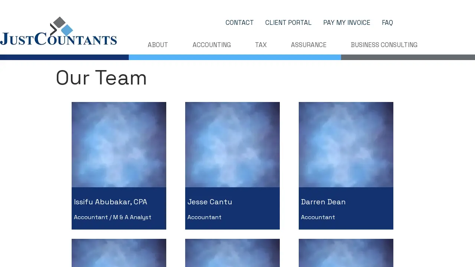The width and height of the screenshot is (475, 267).
Task: Visit the FAQ page
Action: click(387, 23)
